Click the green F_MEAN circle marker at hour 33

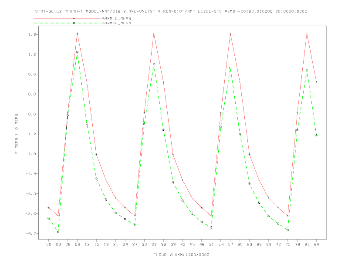(154, 64)
